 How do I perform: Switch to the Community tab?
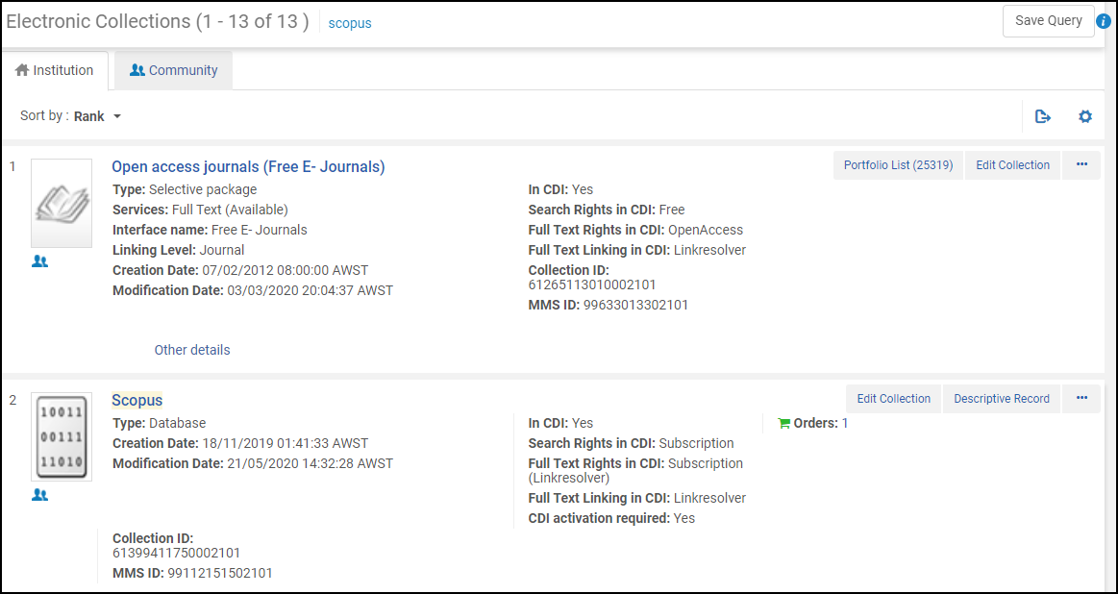pyautogui.click(x=173, y=70)
